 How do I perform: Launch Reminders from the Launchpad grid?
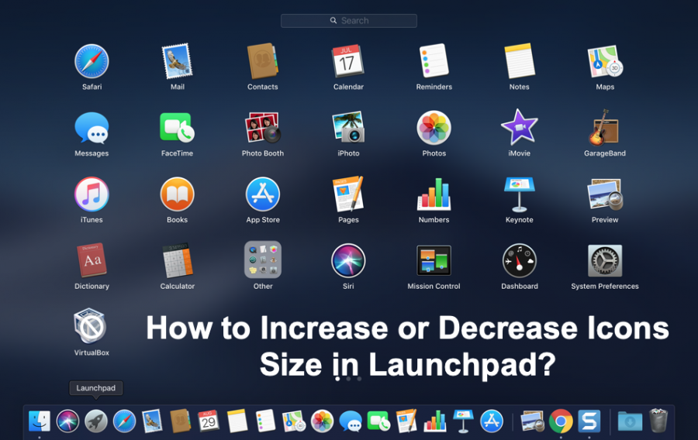pyautogui.click(x=434, y=61)
